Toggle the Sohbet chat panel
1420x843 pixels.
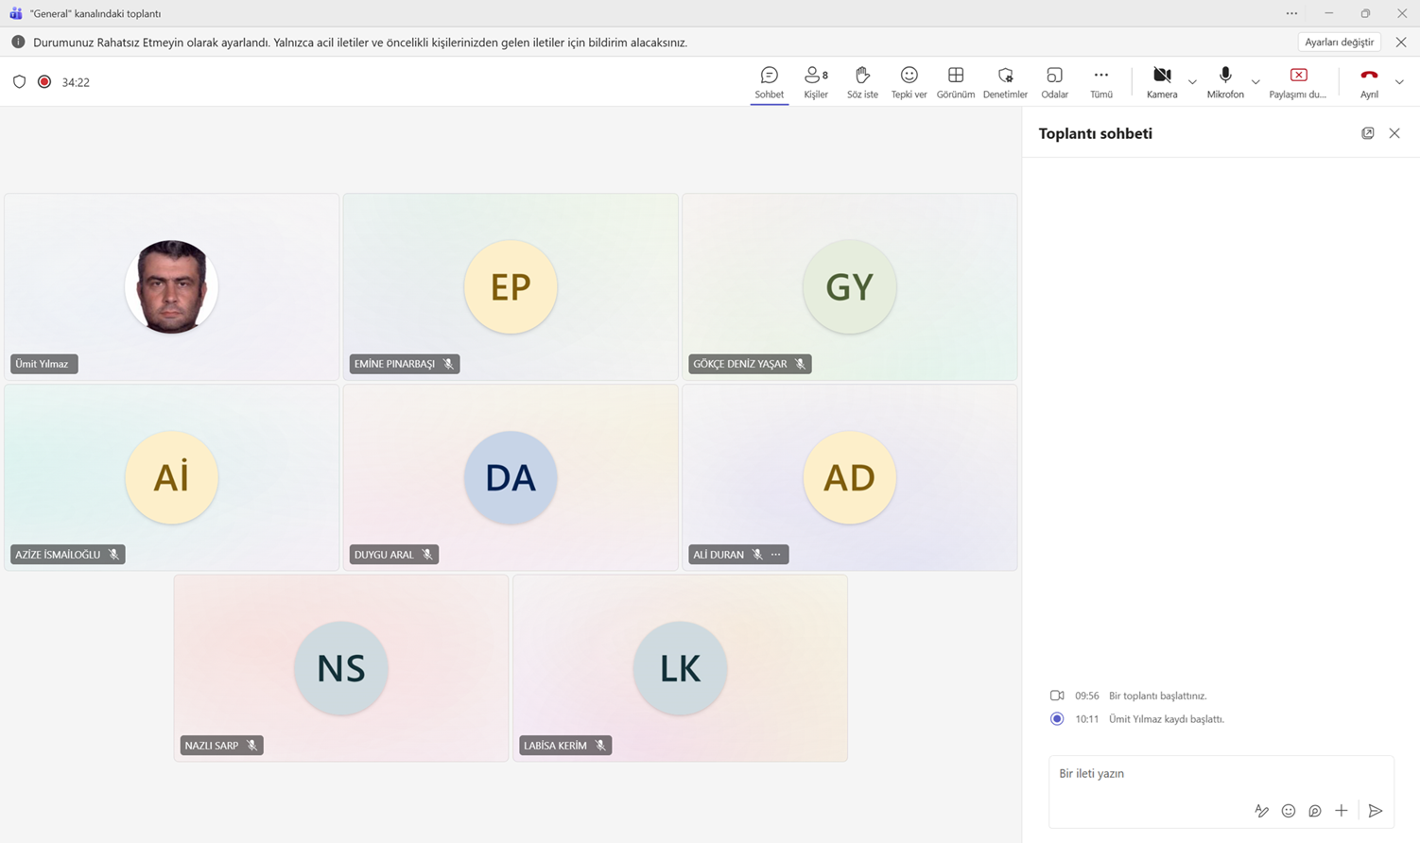[769, 82]
